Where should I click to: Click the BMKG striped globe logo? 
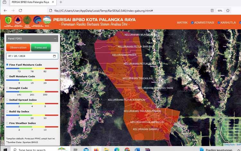point(47,20)
